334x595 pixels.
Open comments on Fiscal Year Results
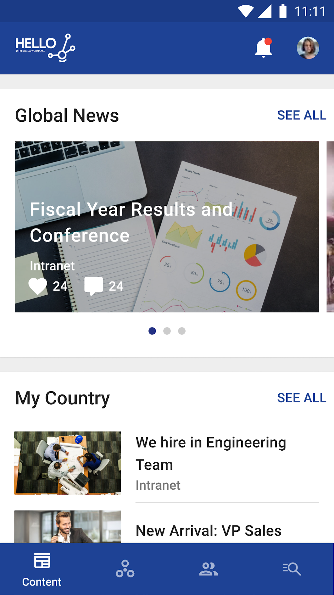[94, 286]
